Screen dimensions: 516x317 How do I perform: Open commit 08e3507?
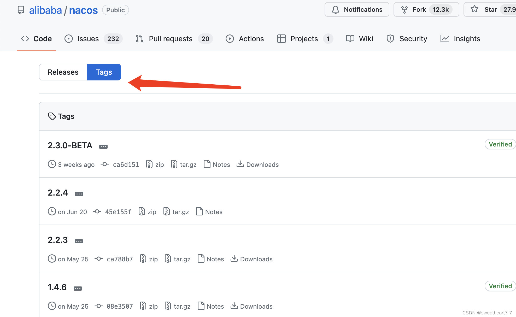[120, 306]
